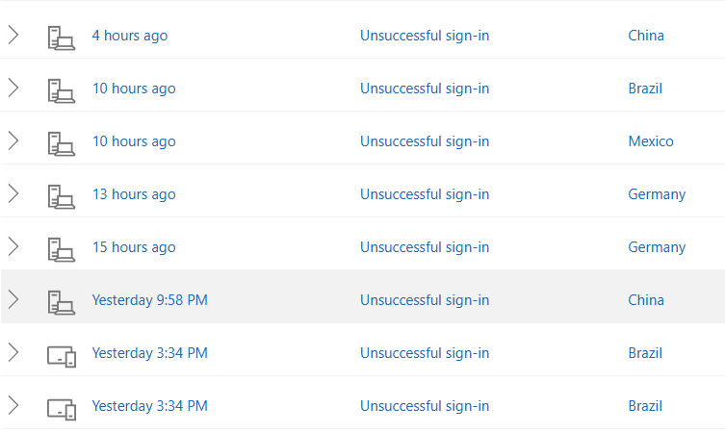Click the computer icon on the Mexico sign-in row
This screenshot has height=433, width=725.
[x=61, y=142]
